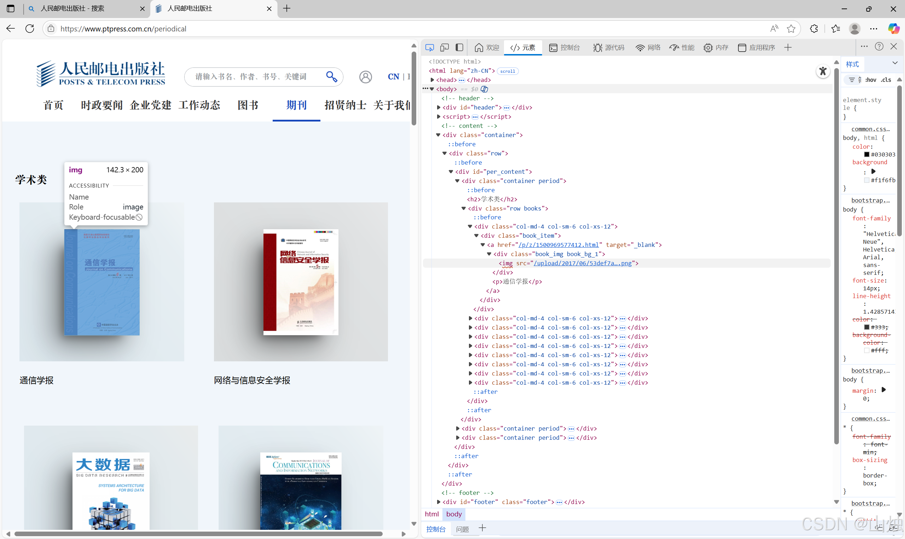The width and height of the screenshot is (905, 539).
Task: Follow the /p/z/1500969577412.html href link
Action: (x=558, y=245)
